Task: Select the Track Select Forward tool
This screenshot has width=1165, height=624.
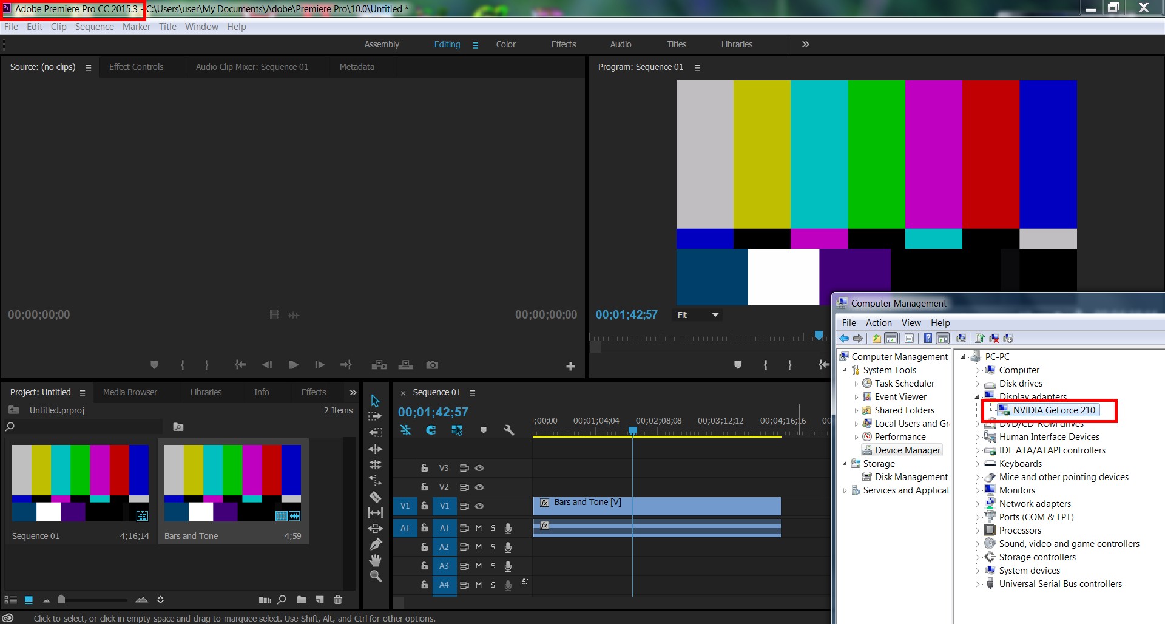Action: point(375,416)
